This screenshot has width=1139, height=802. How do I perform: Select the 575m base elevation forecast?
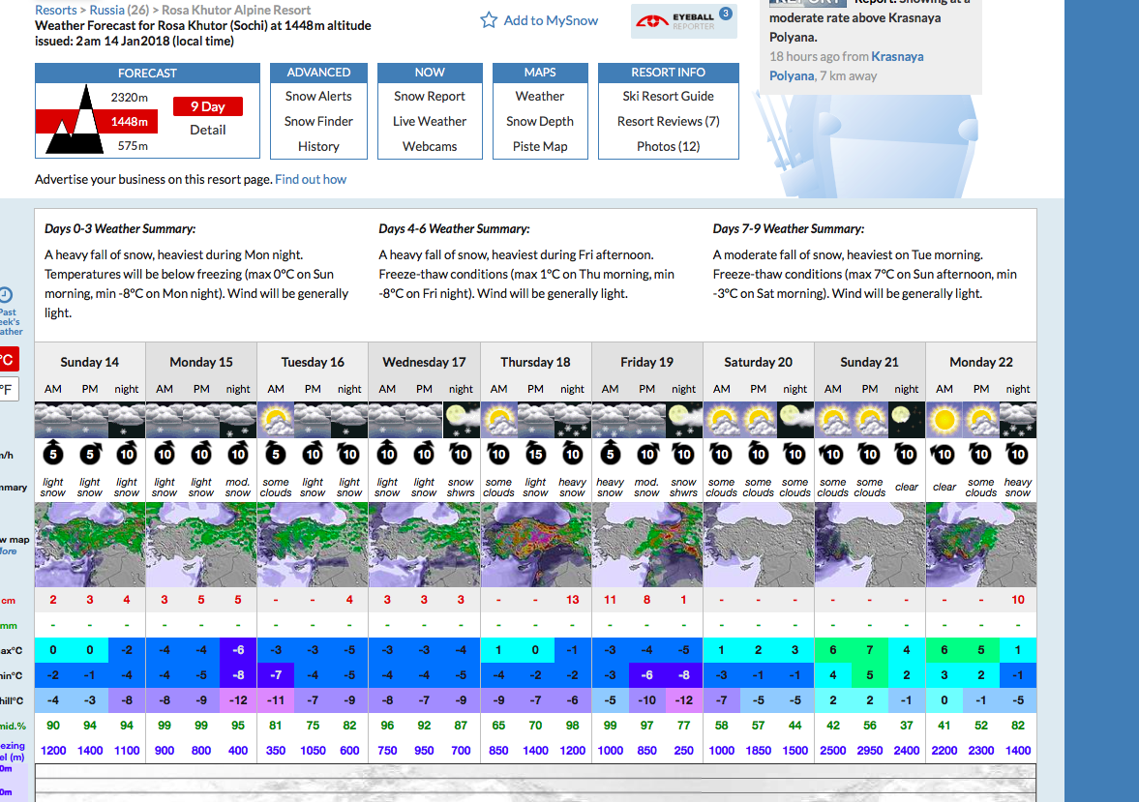[x=132, y=146]
